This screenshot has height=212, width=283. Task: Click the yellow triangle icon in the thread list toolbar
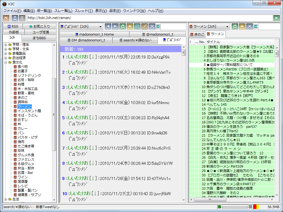[x=242, y=26]
